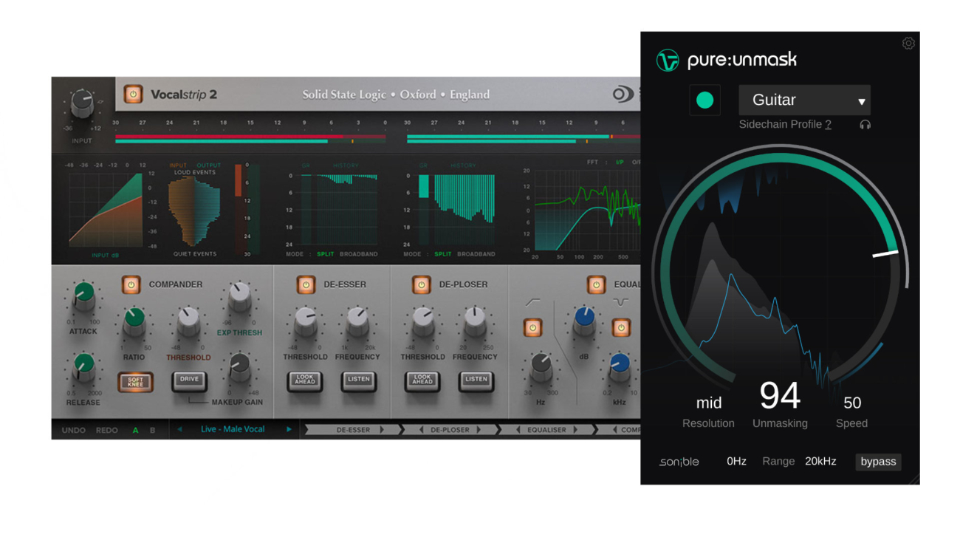Viewport: 960px width, 540px height.
Task: Click De-Esser Look Ahead button
Action: tap(305, 381)
